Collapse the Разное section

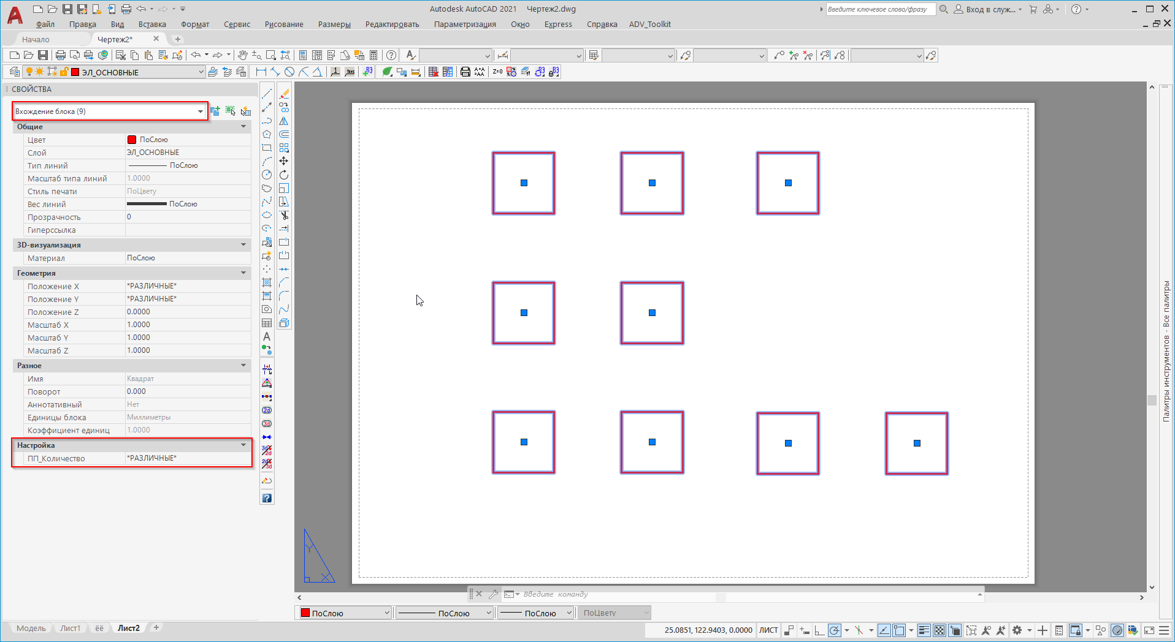click(243, 365)
